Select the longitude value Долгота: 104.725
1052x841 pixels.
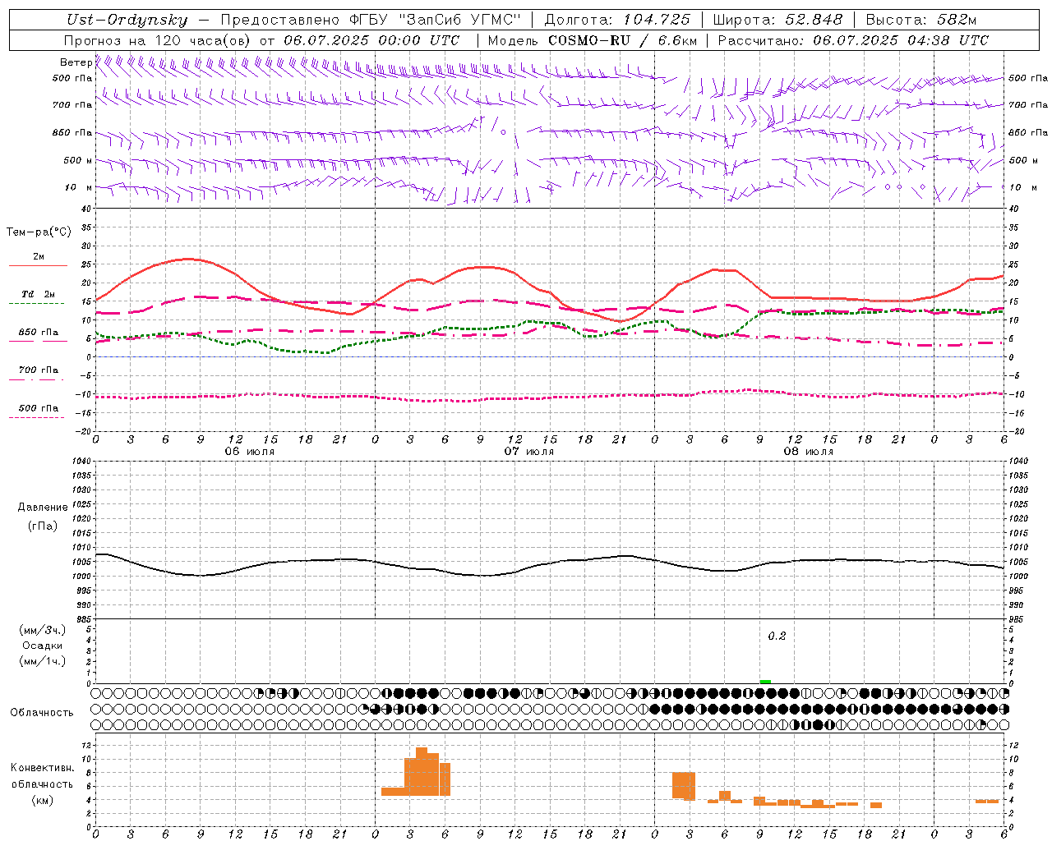(x=617, y=20)
